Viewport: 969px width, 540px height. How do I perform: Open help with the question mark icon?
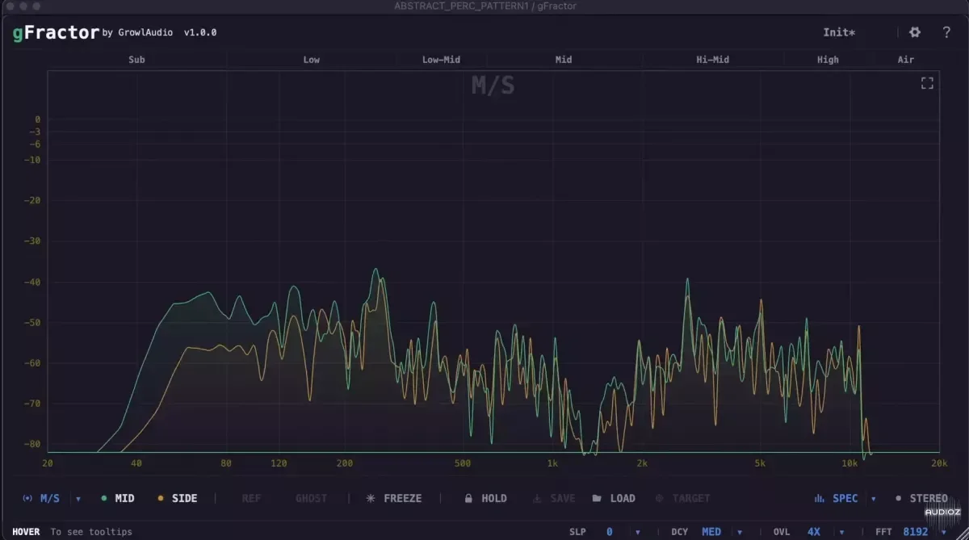(x=946, y=32)
